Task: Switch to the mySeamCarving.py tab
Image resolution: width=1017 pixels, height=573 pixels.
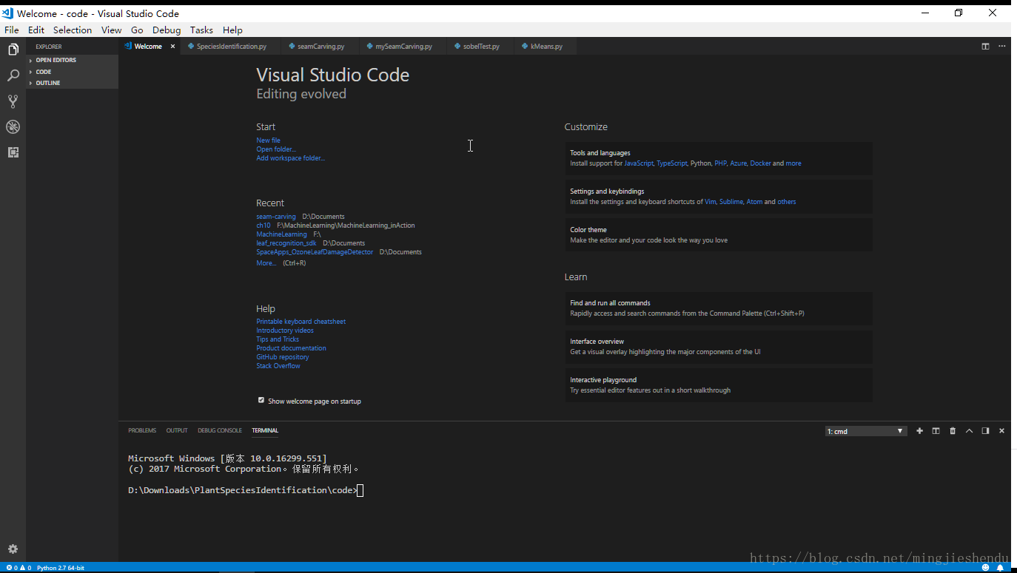Action: coord(403,46)
